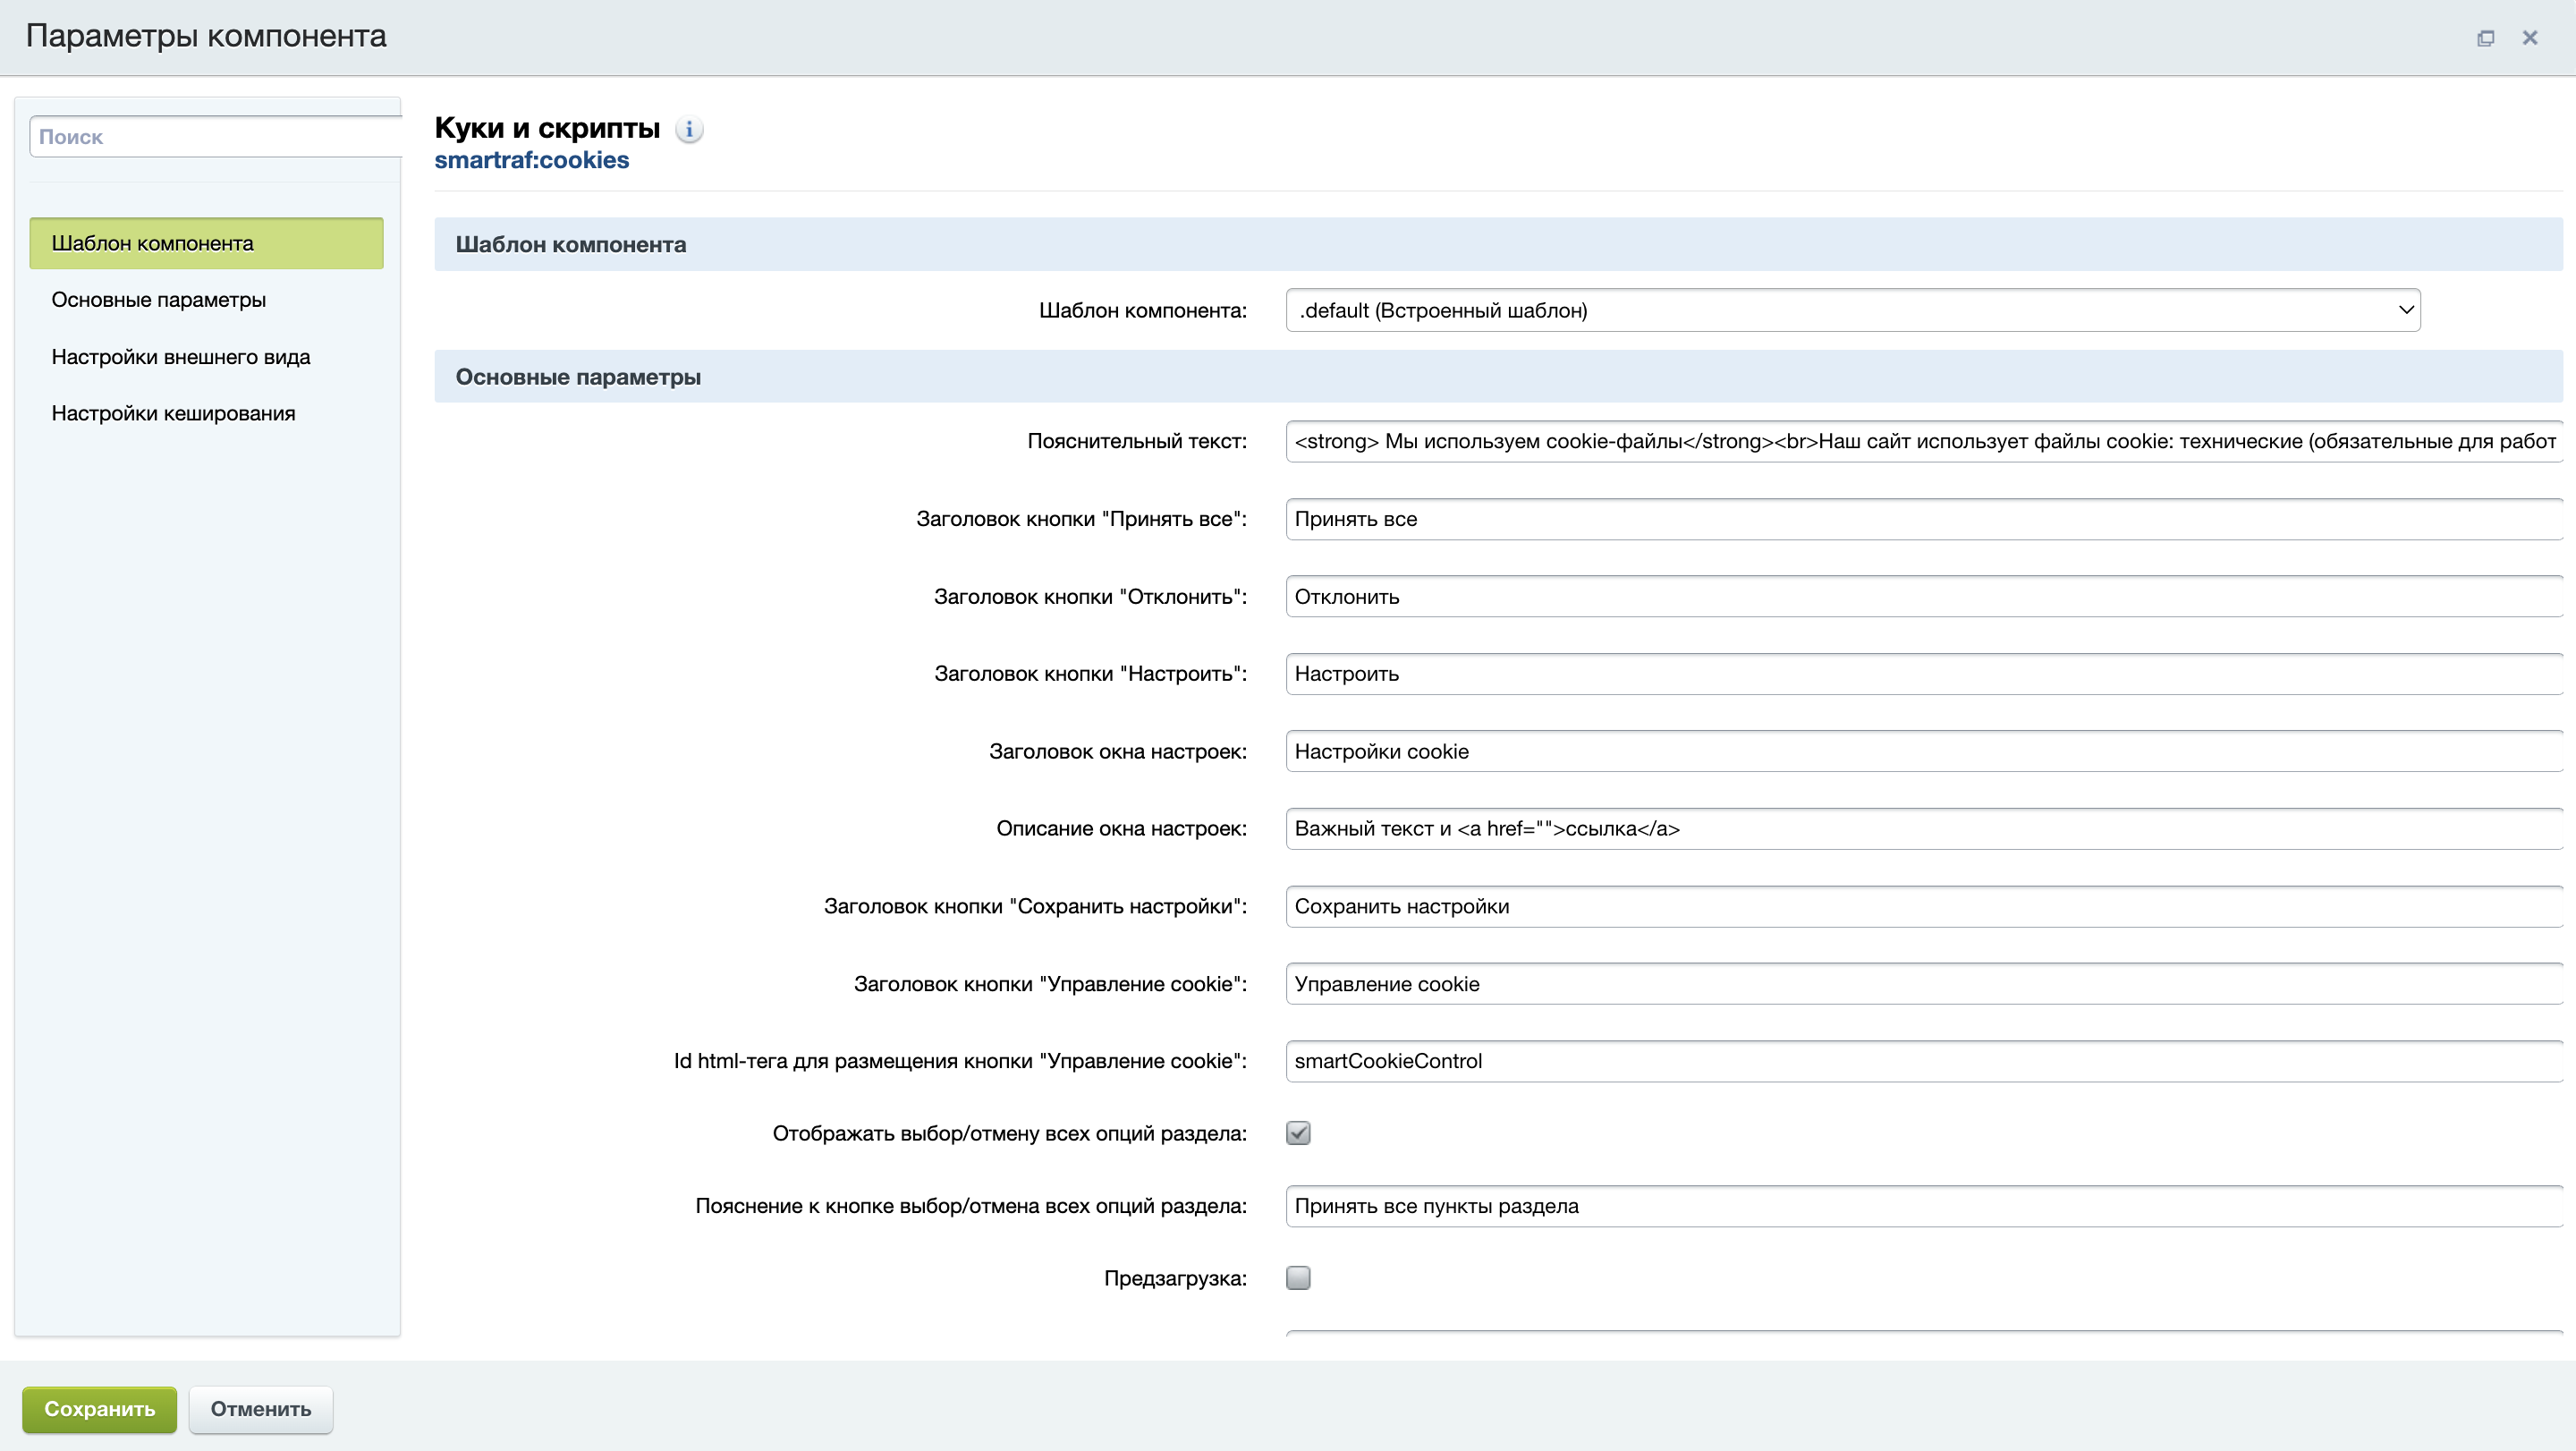The height and width of the screenshot is (1451, 2576).
Task: Go to Основные параметры sidebar section
Action: (158, 300)
